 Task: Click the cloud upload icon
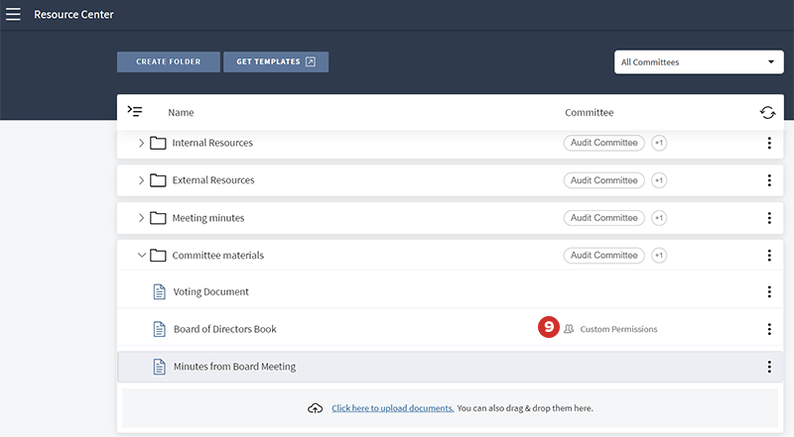(x=316, y=408)
